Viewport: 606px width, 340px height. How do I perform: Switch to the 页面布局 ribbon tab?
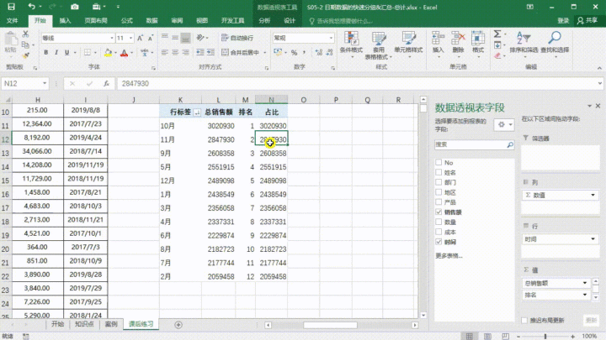[96, 20]
